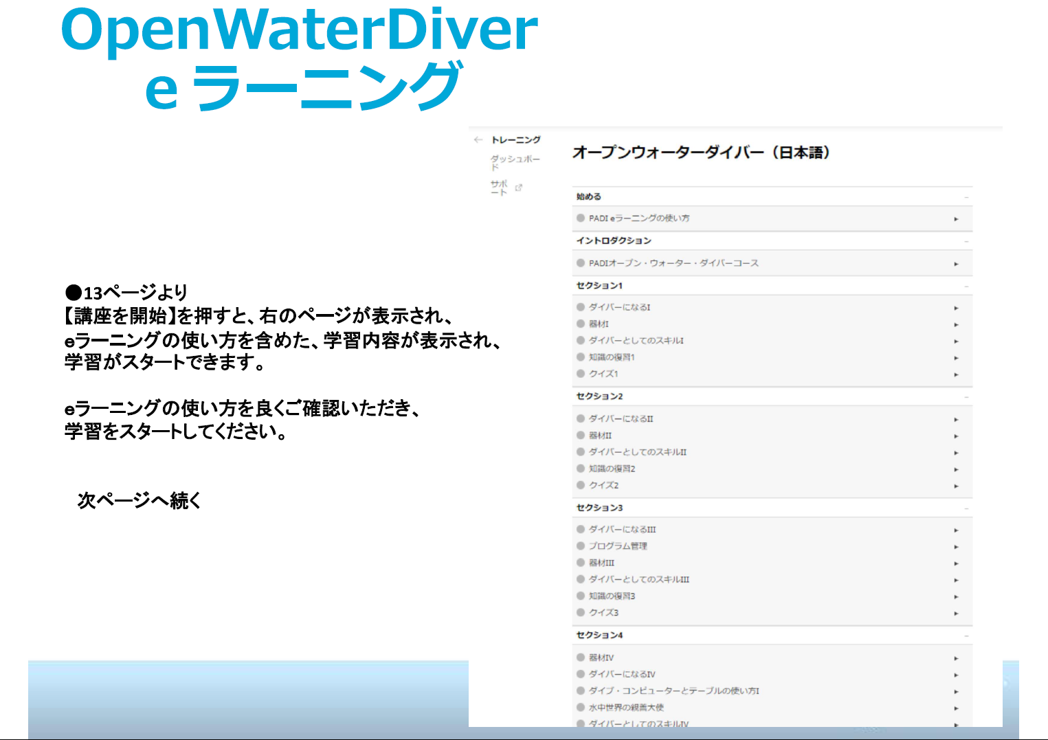Click the arrow at the end of クイズ2 row
The height and width of the screenshot is (740, 1048).
(x=956, y=486)
